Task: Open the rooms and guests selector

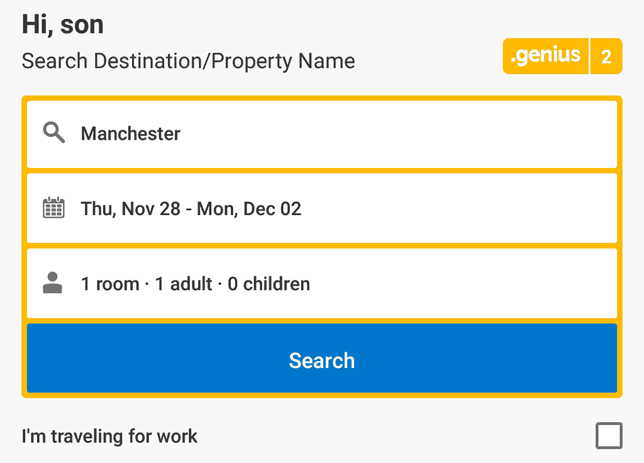Action: pyautogui.click(x=322, y=284)
